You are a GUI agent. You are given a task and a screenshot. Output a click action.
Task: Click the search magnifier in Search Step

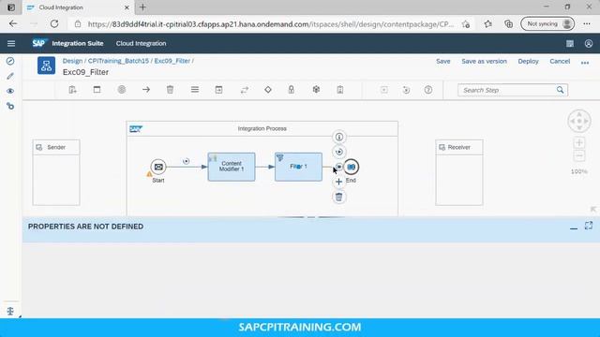pos(561,90)
